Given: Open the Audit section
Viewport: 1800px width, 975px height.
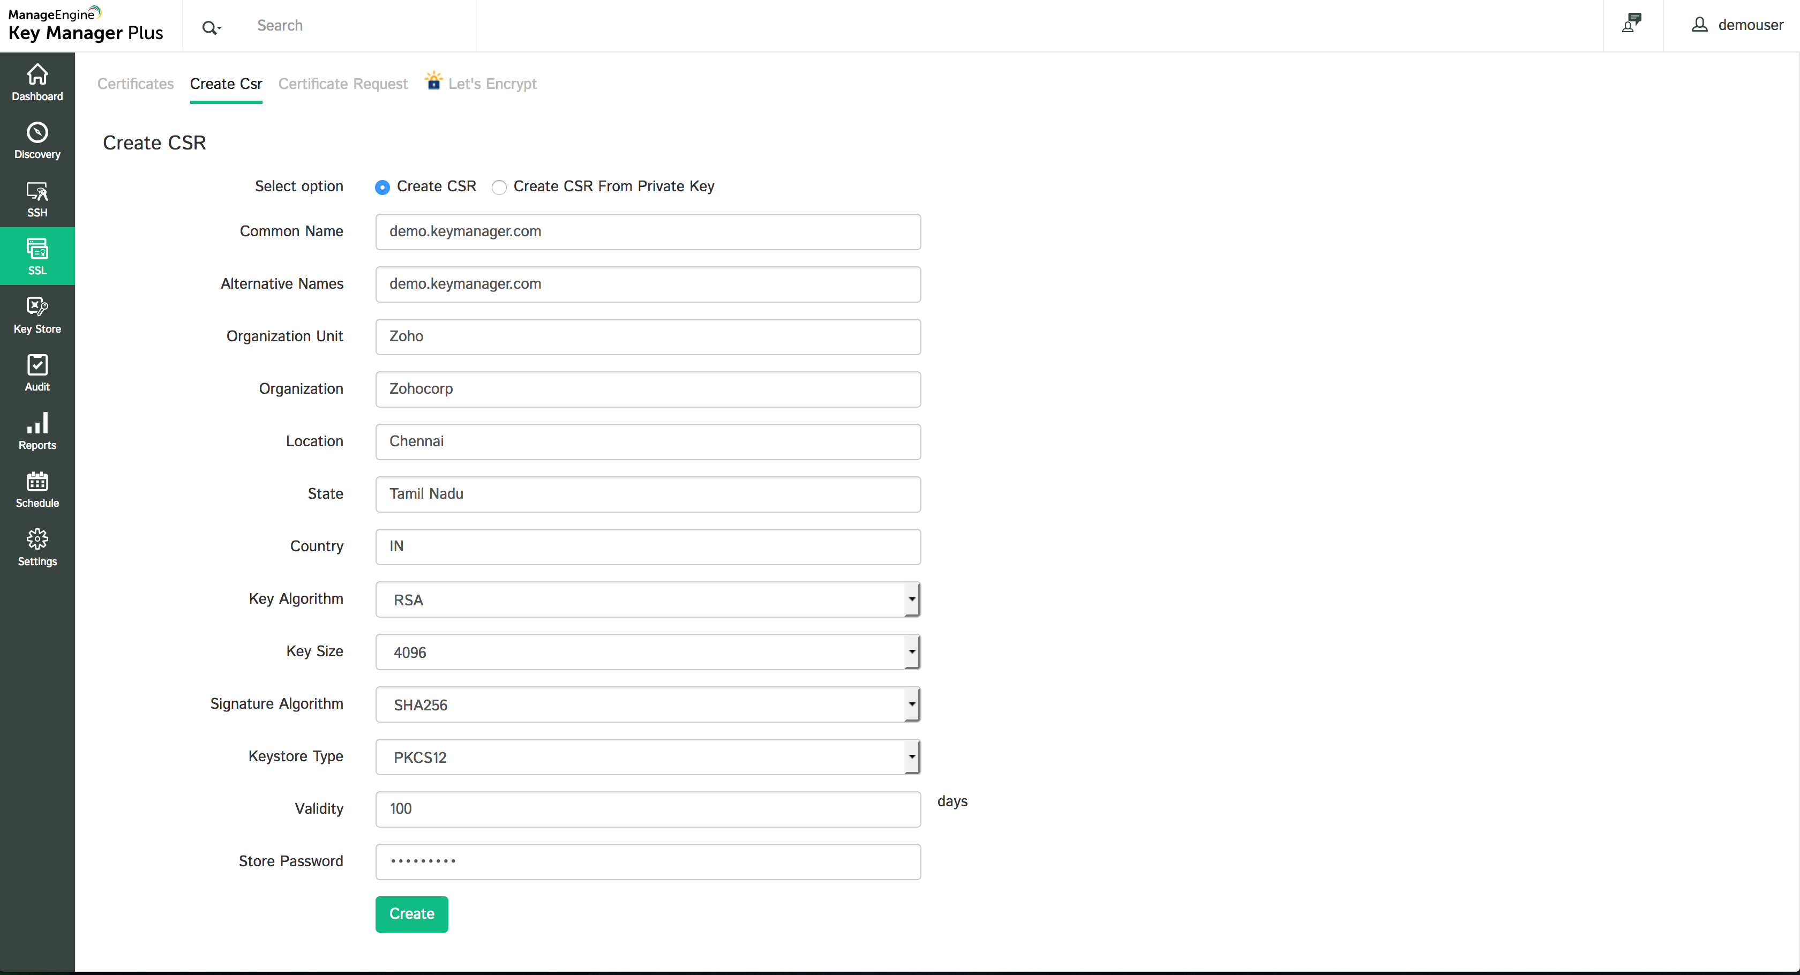Looking at the screenshot, I should (37, 372).
